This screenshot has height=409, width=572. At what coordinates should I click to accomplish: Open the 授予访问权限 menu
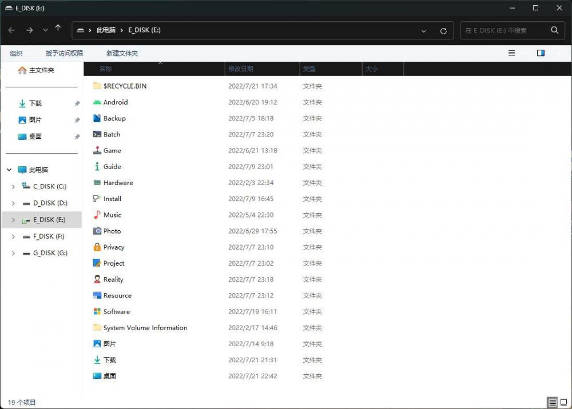(65, 53)
